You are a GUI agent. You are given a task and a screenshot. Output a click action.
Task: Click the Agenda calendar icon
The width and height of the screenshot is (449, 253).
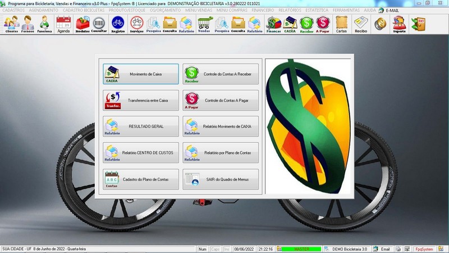(63, 24)
